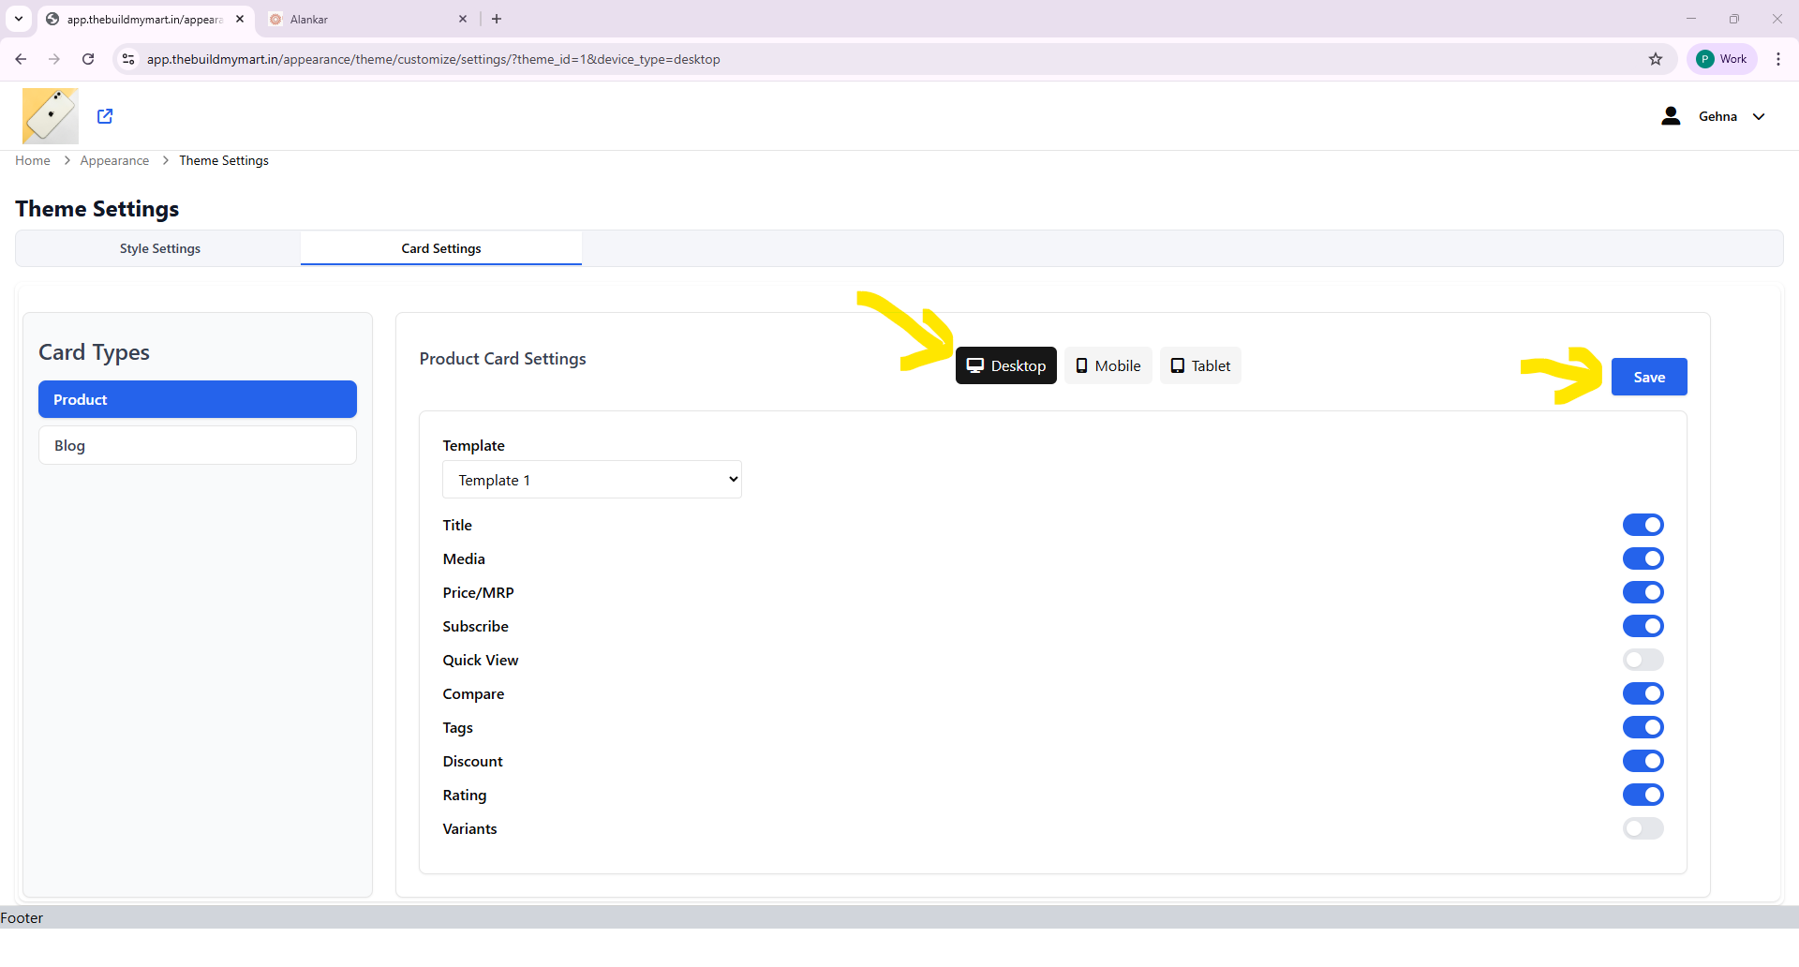Go to Home breadcrumb
Image resolution: width=1799 pixels, height=967 pixels.
pyautogui.click(x=33, y=160)
